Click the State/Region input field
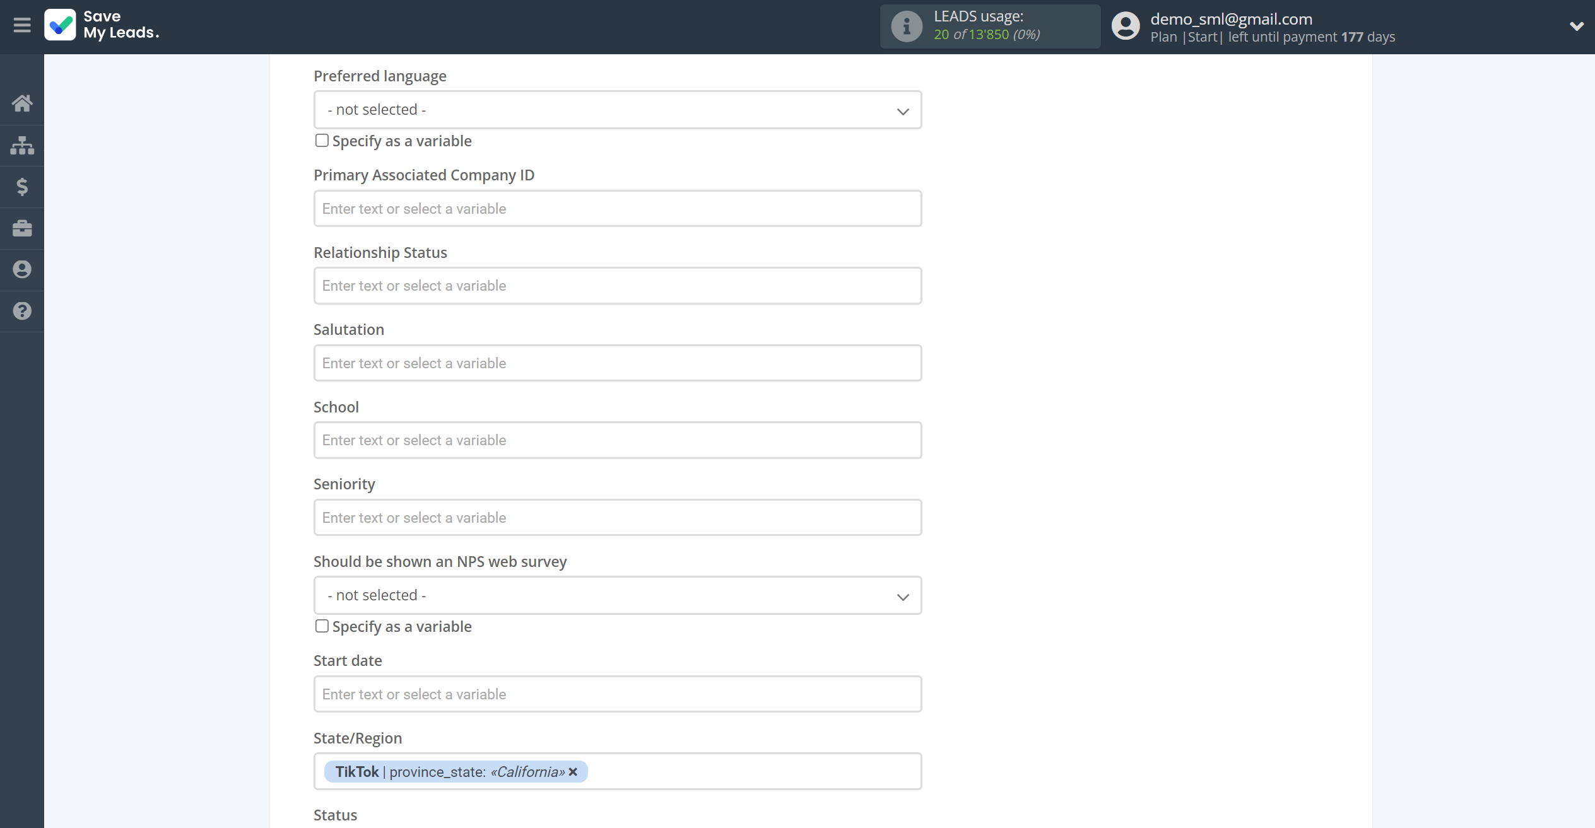The width and height of the screenshot is (1595, 828). point(617,771)
